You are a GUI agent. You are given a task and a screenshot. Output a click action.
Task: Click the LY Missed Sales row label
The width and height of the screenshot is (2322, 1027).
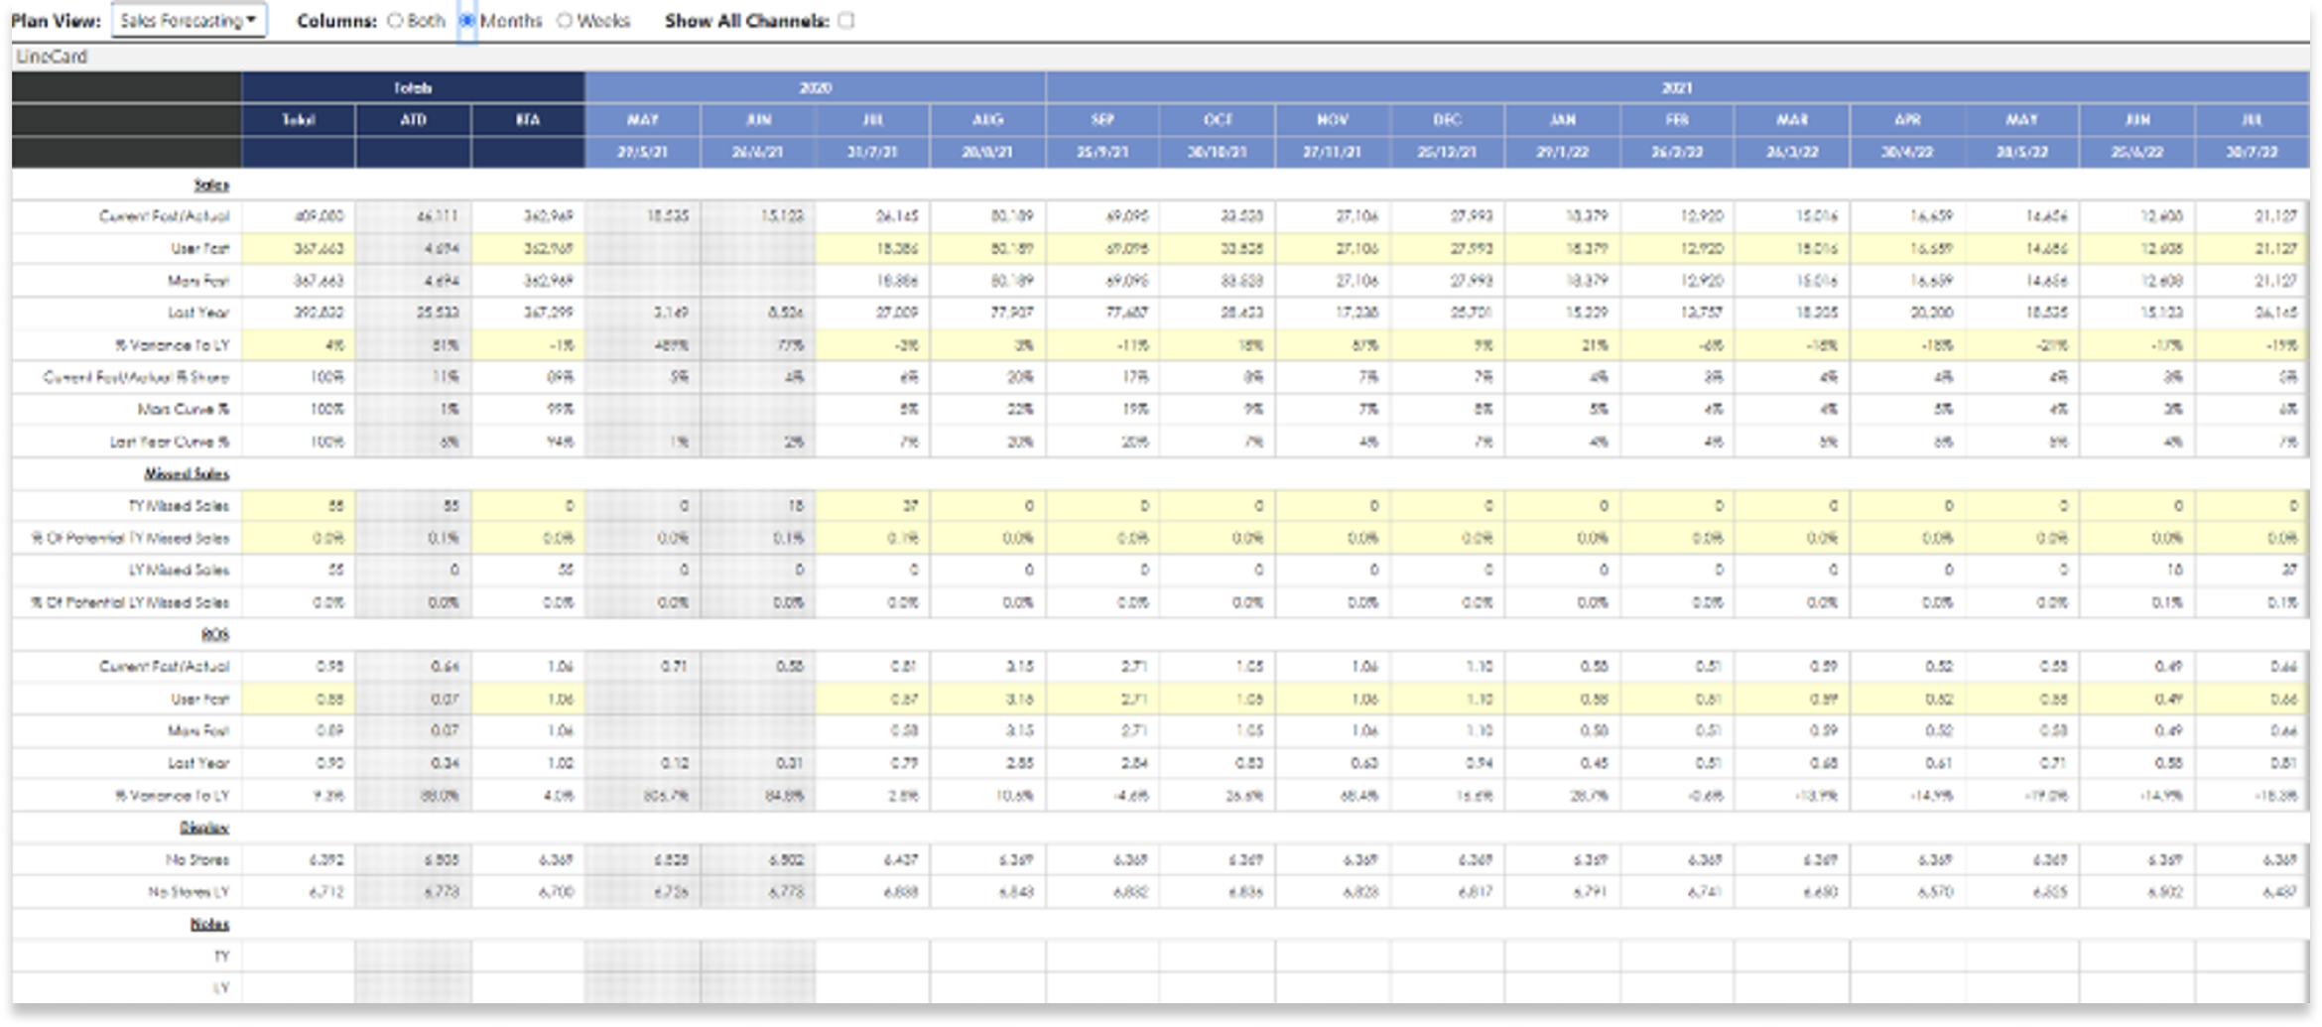tap(179, 570)
